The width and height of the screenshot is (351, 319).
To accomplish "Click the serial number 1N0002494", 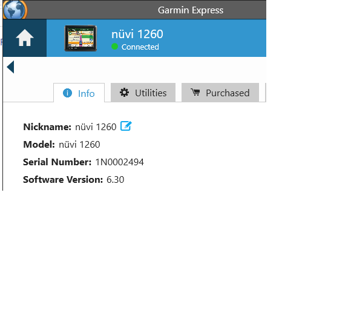I will coord(120,162).
